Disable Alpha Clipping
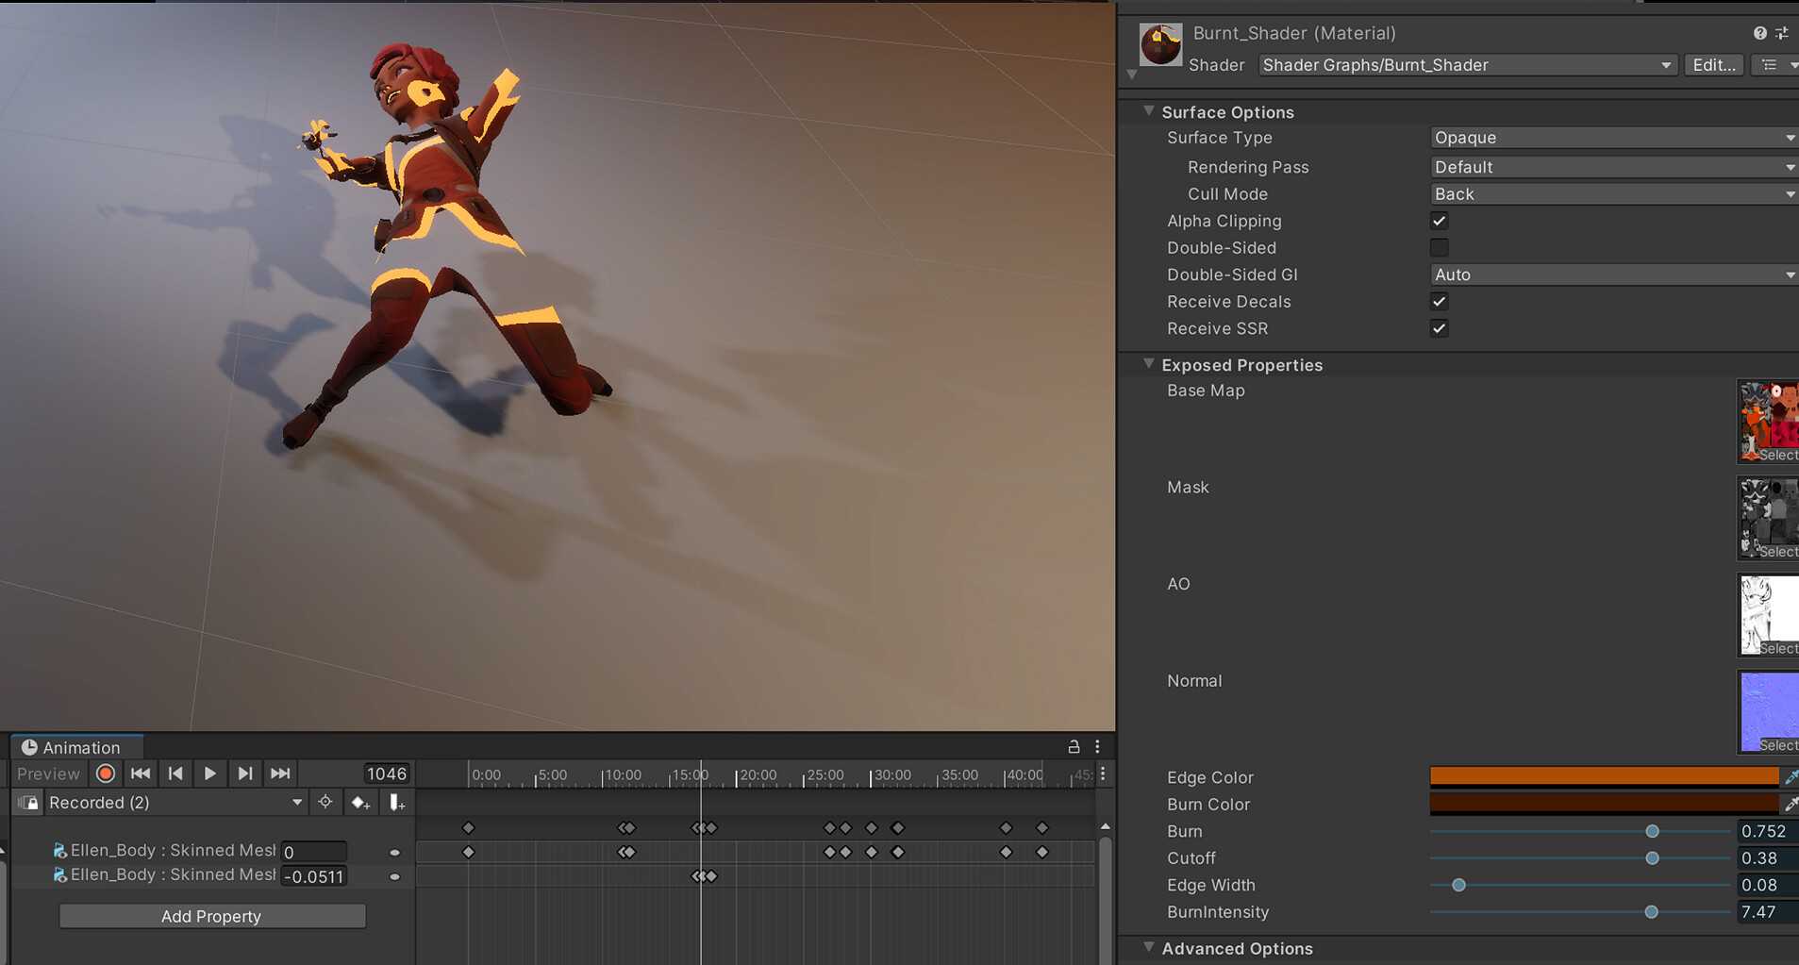This screenshot has height=965, width=1799. [1439, 220]
